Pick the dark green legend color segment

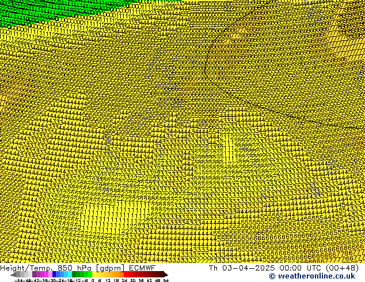[74, 275]
